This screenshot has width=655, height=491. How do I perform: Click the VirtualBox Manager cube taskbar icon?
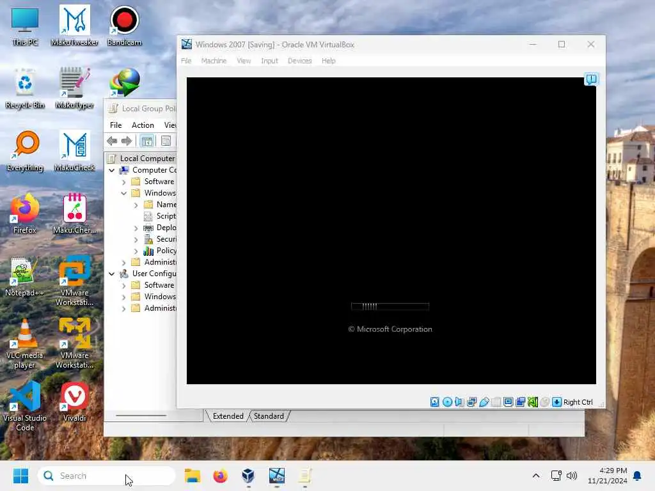click(x=248, y=476)
